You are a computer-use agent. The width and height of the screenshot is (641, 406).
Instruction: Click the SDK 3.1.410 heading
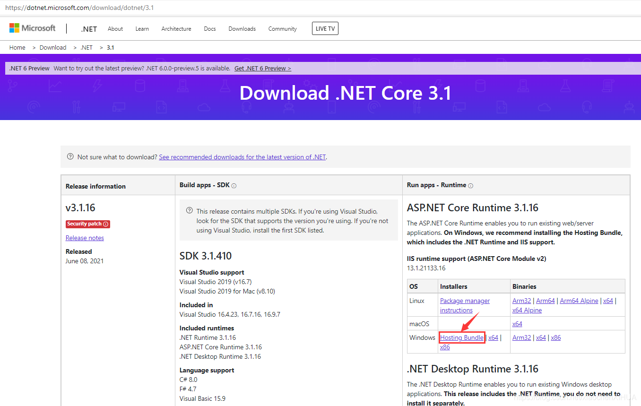pyautogui.click(x=206, y=256)
